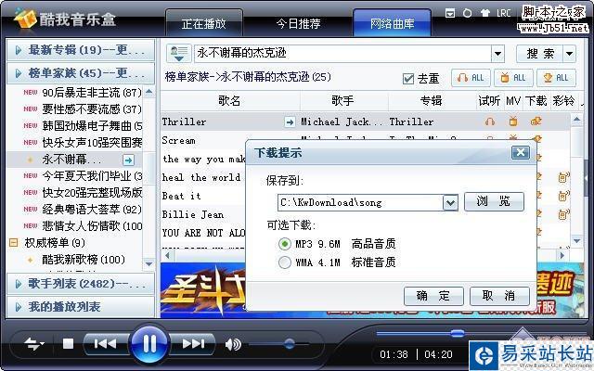This screenshot has height=371, width=594.
Task: Click ringtone icon in Beat it row
Action: coord(563,196)
